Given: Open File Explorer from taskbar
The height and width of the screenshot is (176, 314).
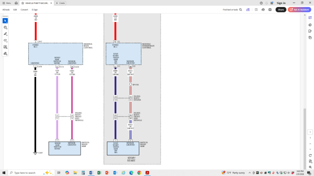Looking at the screenshot, I should coord(75,172).
